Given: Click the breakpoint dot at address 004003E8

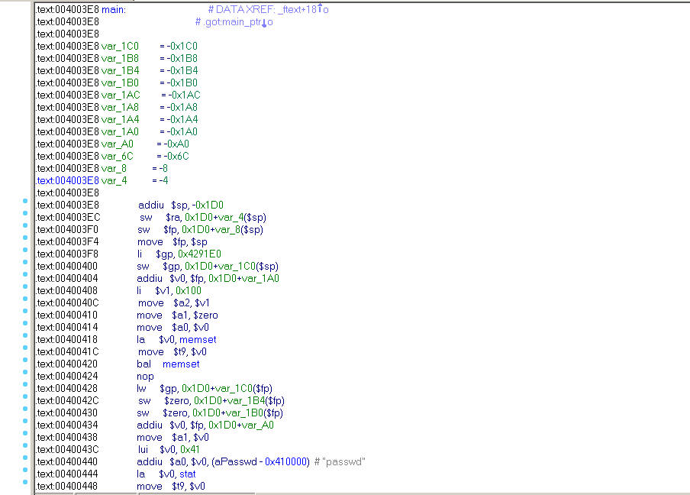Looking at the screenshot, I should (x=25, y=205).
